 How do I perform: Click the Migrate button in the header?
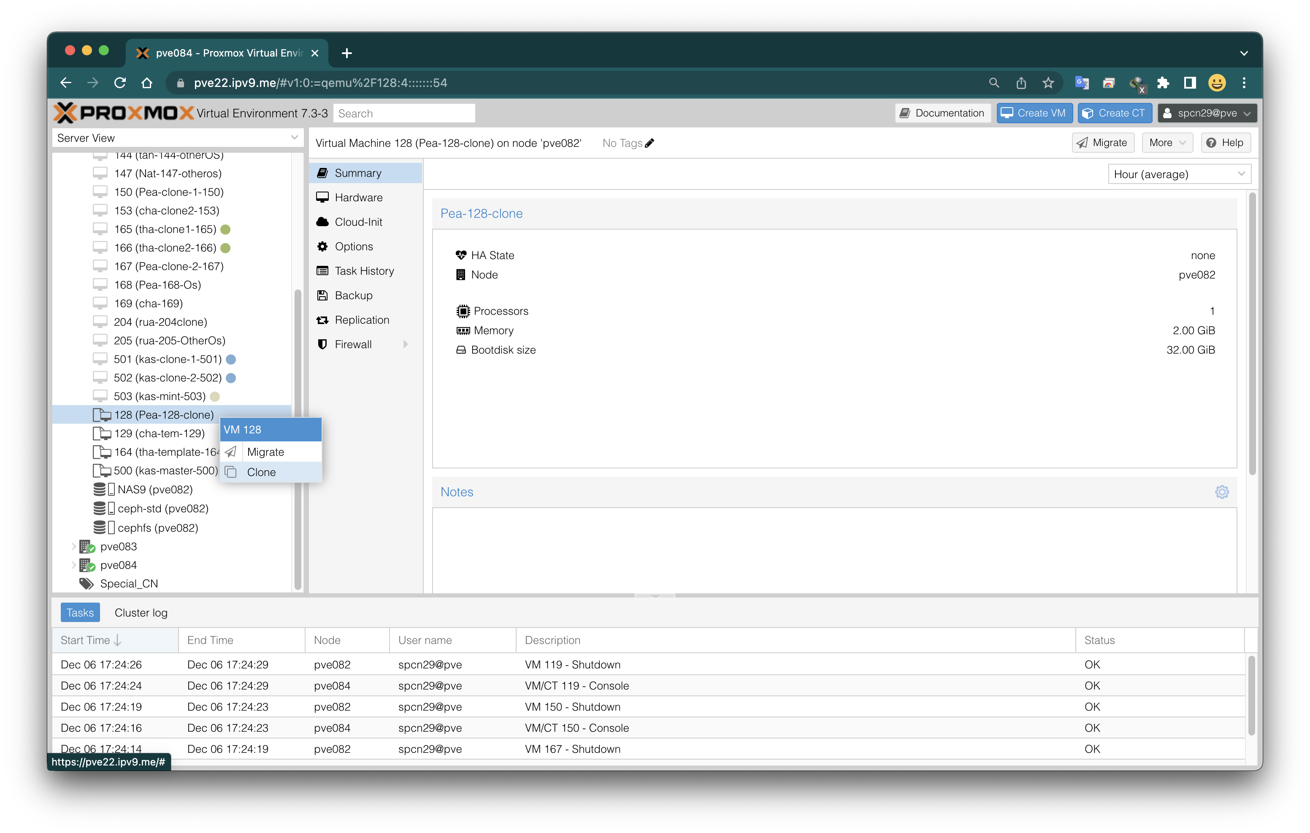(x=1103, y=143)
